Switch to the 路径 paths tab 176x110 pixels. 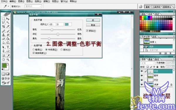point(157,59)
